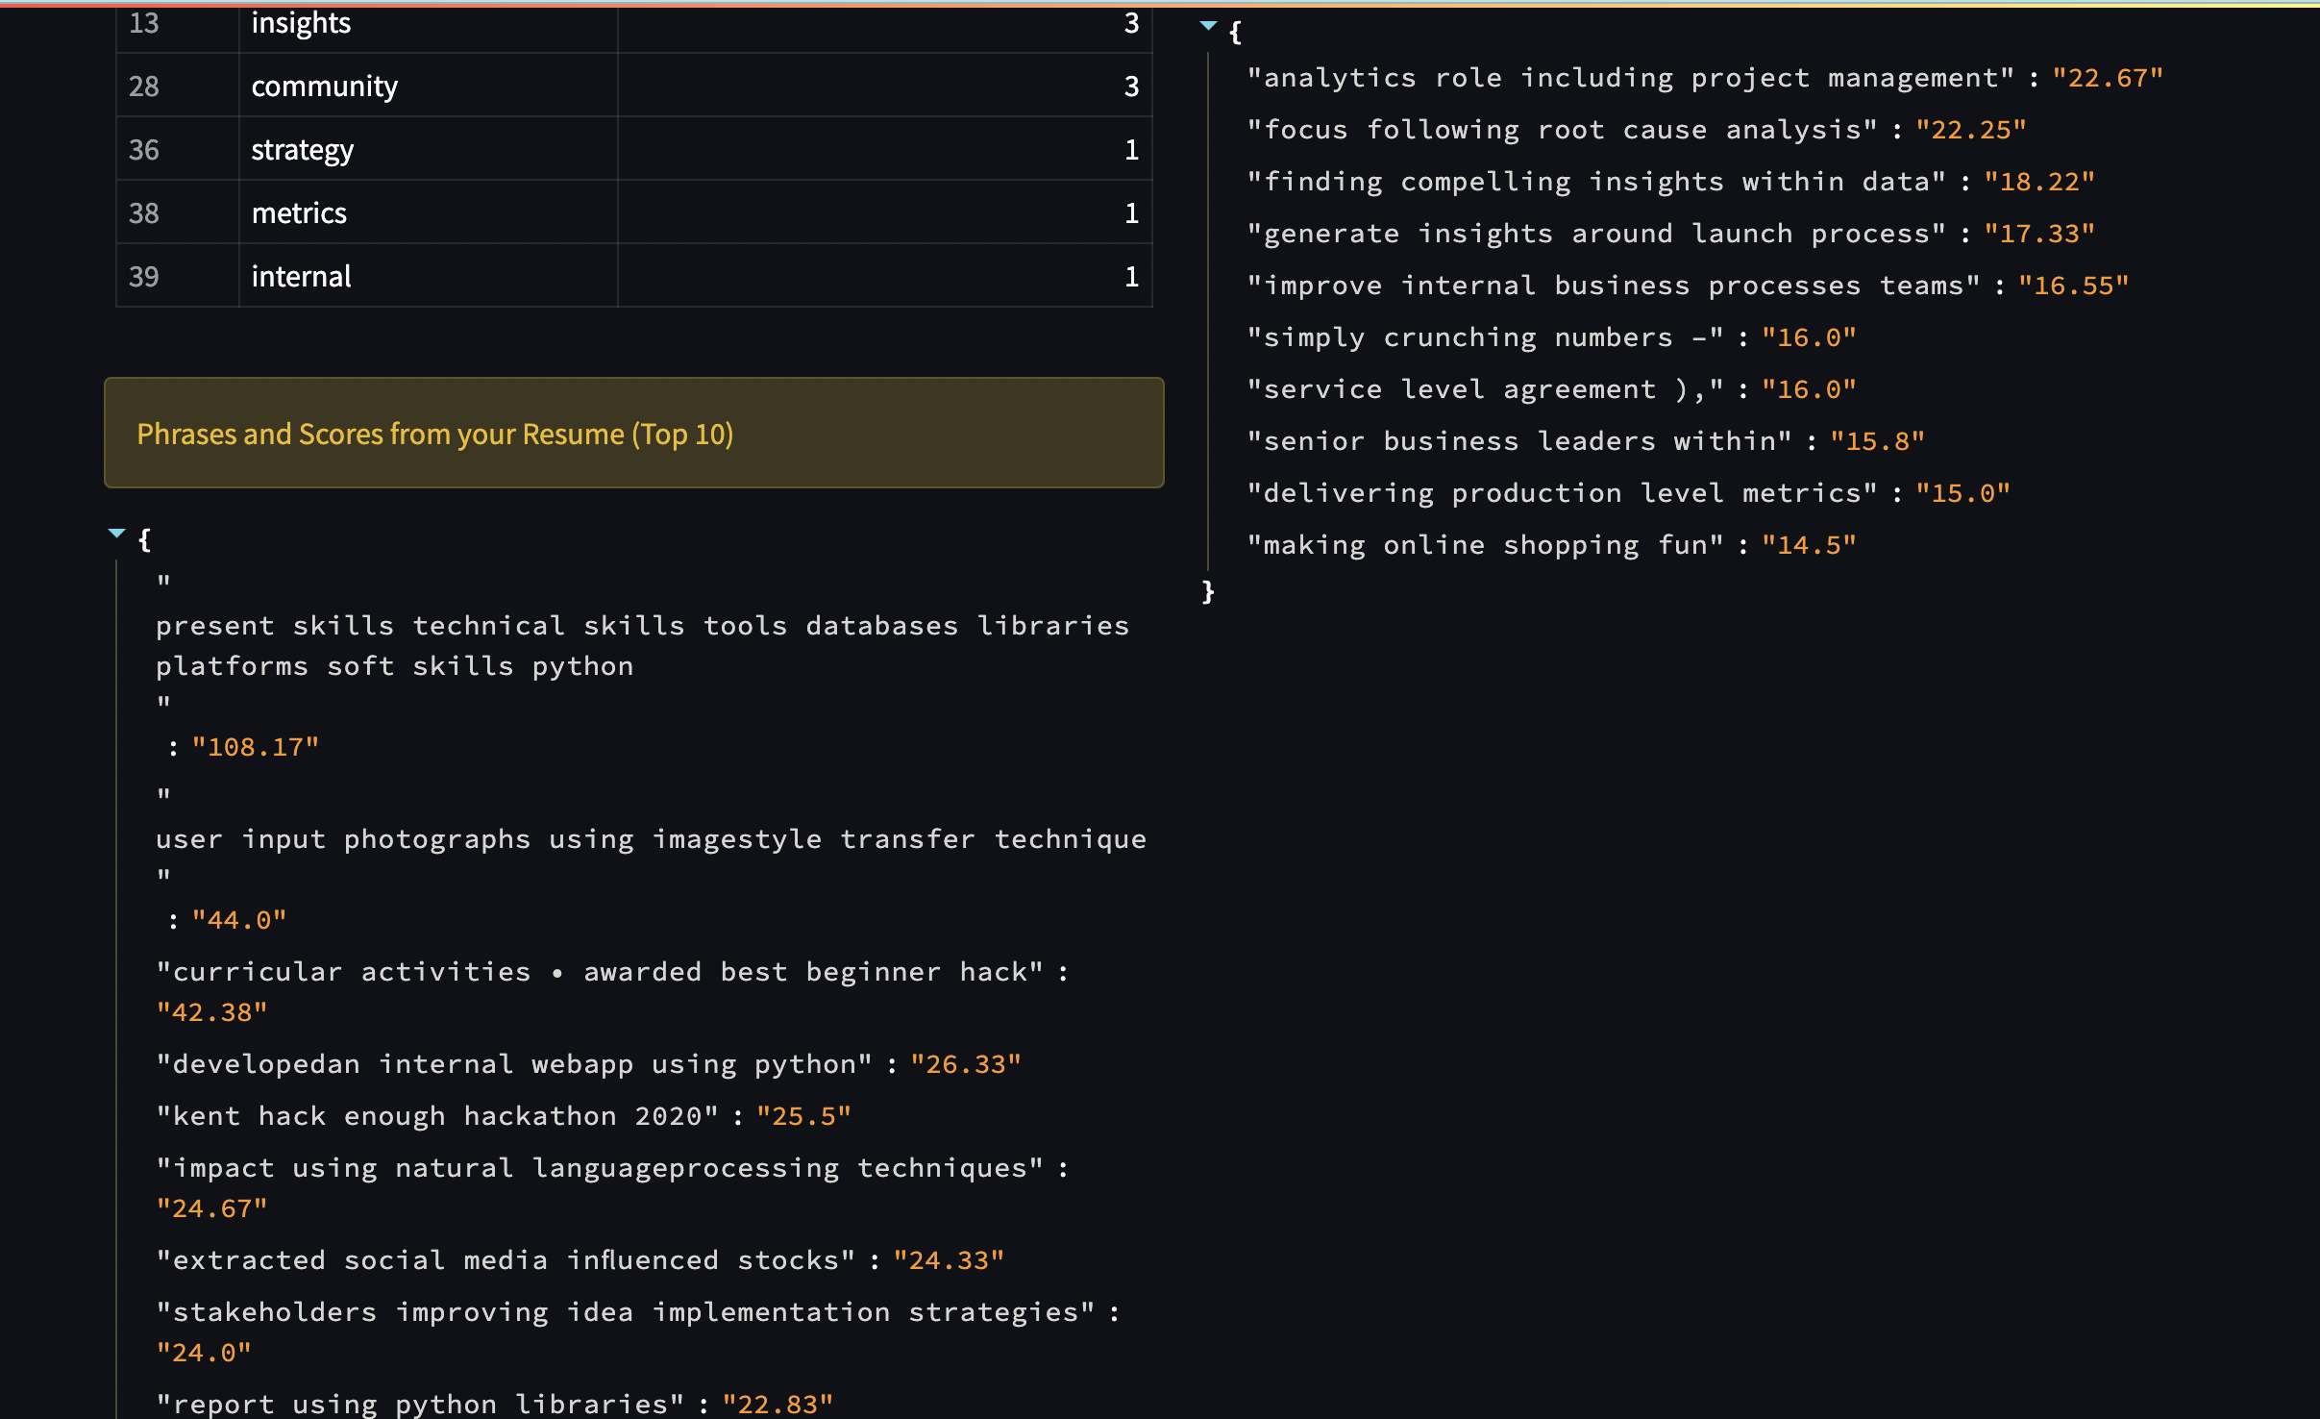
Task: Click the count value 3 beside 'community'
Action: click(1130, 86)
